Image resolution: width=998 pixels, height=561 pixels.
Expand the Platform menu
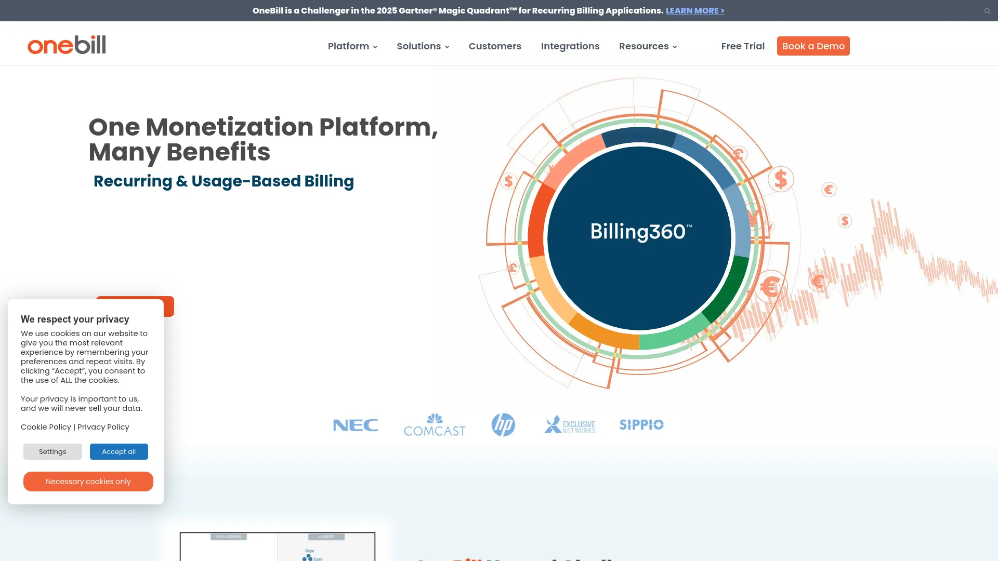pyautogui.click(x=352, y=46)
